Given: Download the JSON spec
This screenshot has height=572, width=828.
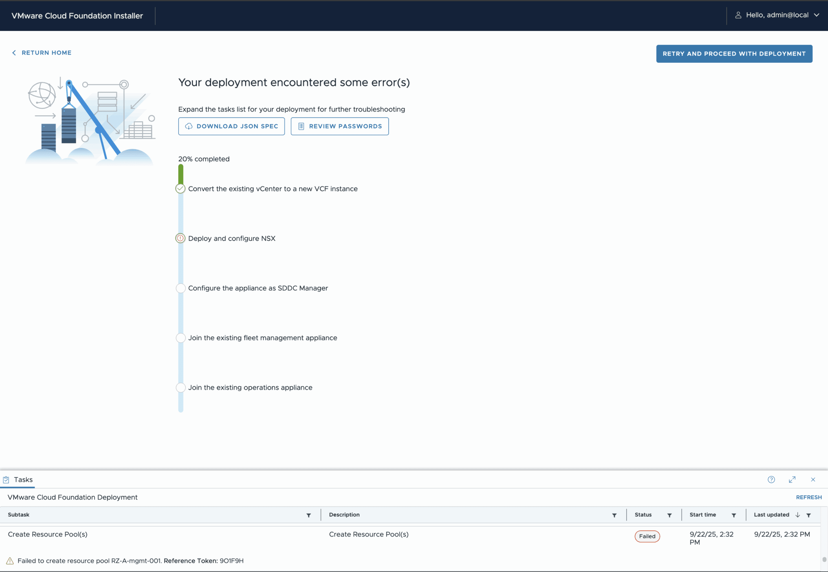Looking at the screenshot, I should pos(232,126).
